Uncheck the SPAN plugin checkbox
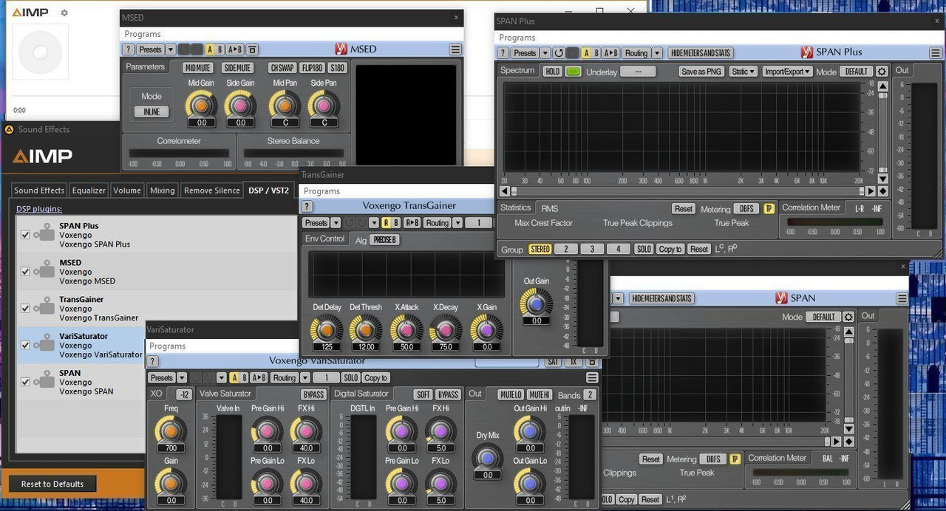946x511 pixels. coord(25,382)
